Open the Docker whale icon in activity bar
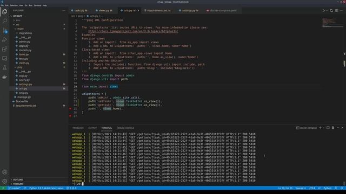Viewport: 346px width, 194px height. (5, 77)
